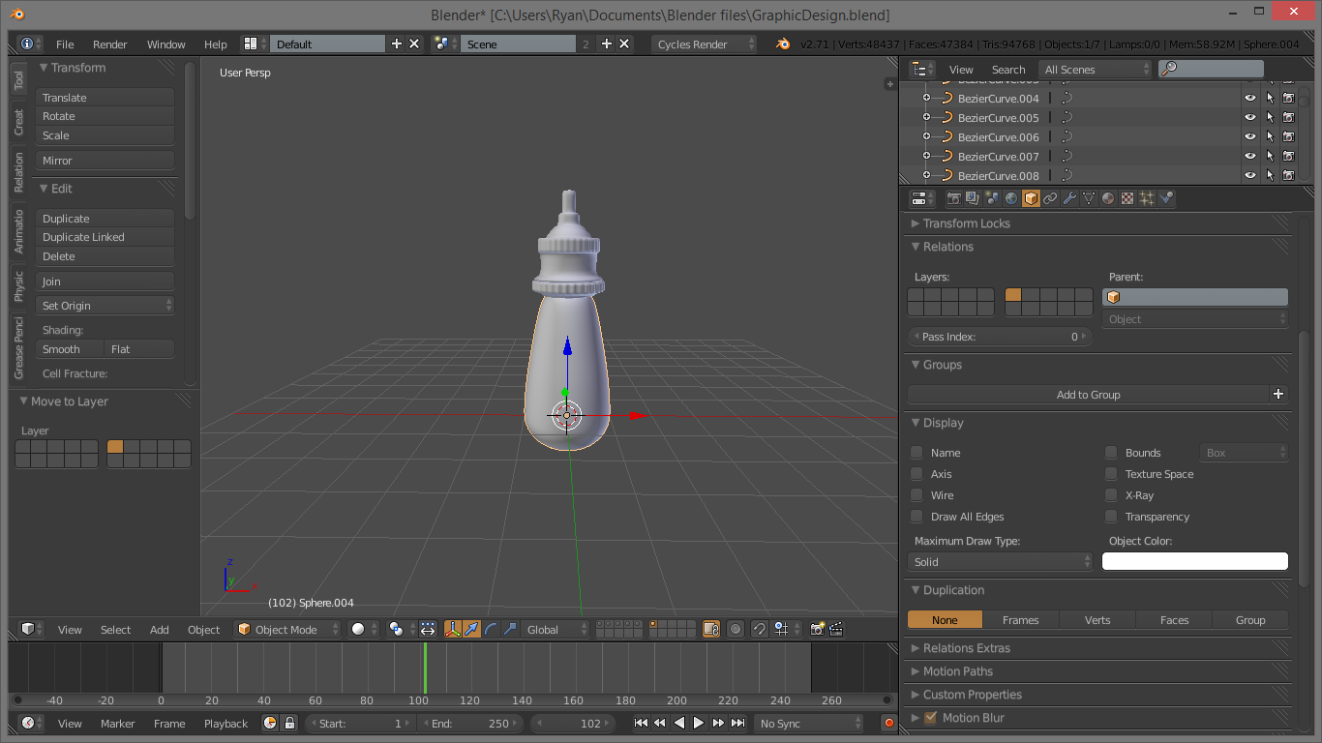Open the Object Data tab (triangle icon)

(1089, 198)
